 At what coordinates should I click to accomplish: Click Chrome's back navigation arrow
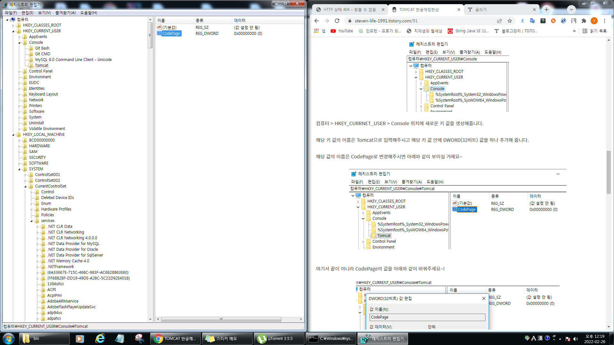pyautogui.click(x=317, y=21)
